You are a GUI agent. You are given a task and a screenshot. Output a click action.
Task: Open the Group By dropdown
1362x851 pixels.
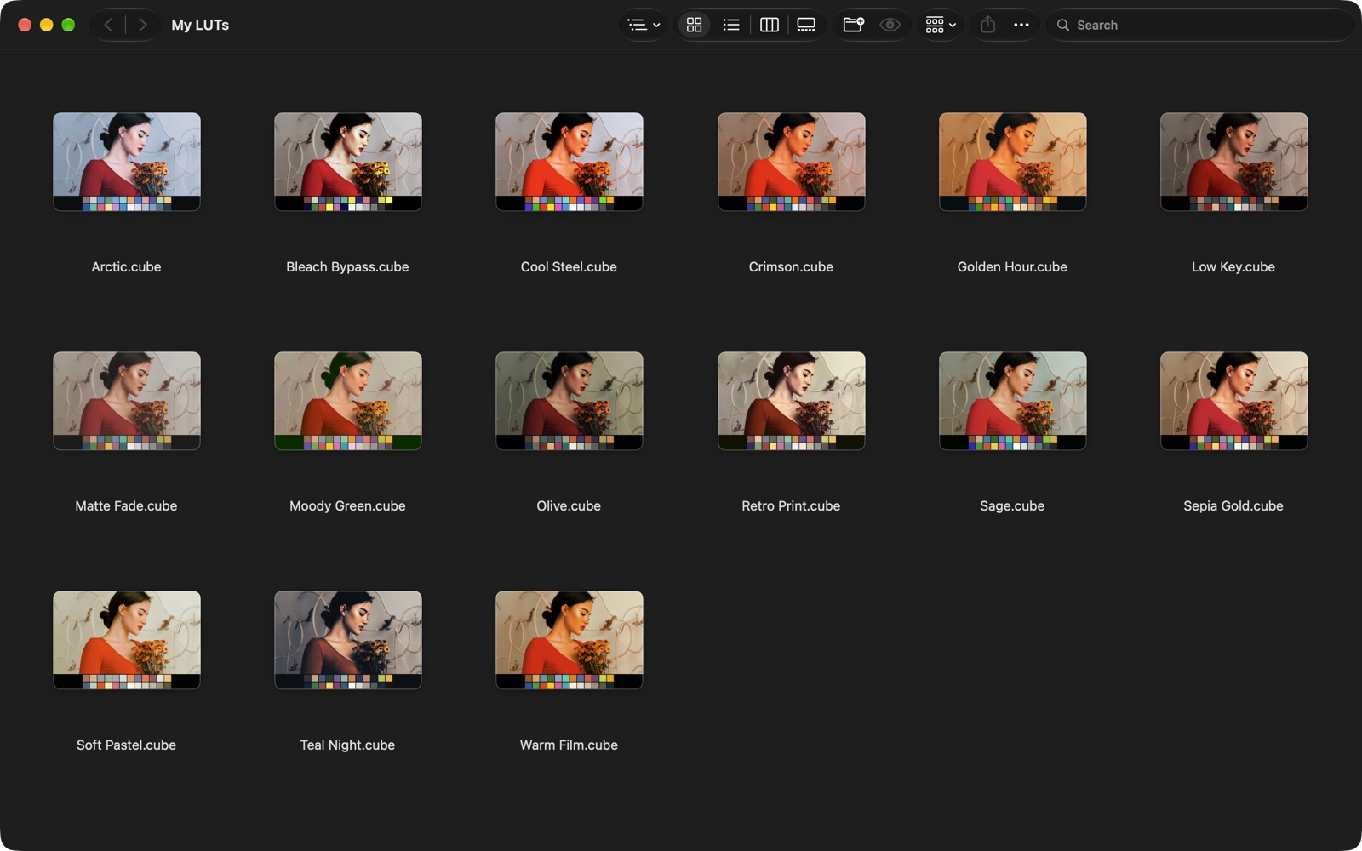[941, 25]
